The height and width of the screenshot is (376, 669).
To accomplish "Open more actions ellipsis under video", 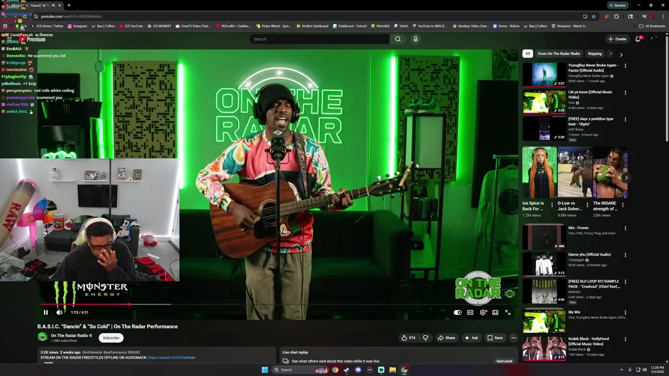I will pyautogui.click(x=513, y=338).
